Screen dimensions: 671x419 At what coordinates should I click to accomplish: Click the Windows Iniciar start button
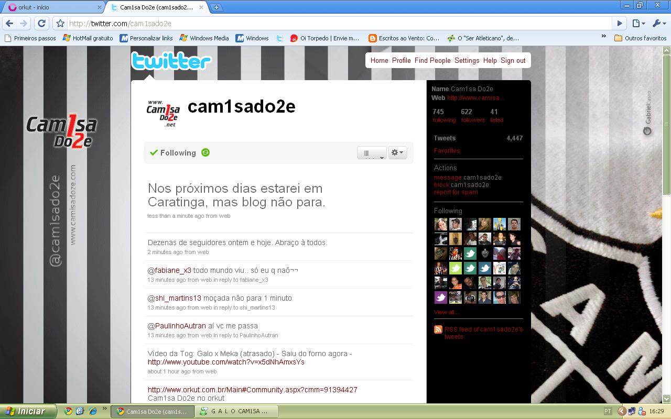(28, 411)
